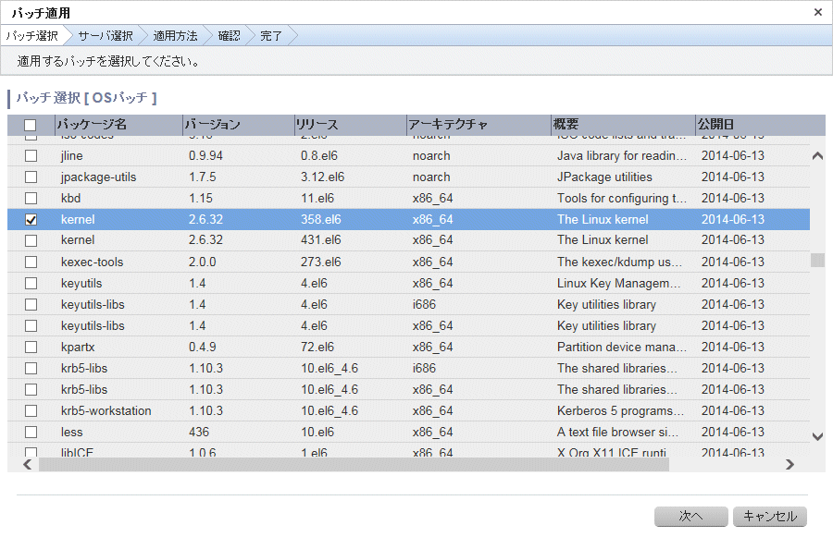Click summary 'Kerberos 5 programs...'
This screenshot has width=833, height=537.
(620, 410)
